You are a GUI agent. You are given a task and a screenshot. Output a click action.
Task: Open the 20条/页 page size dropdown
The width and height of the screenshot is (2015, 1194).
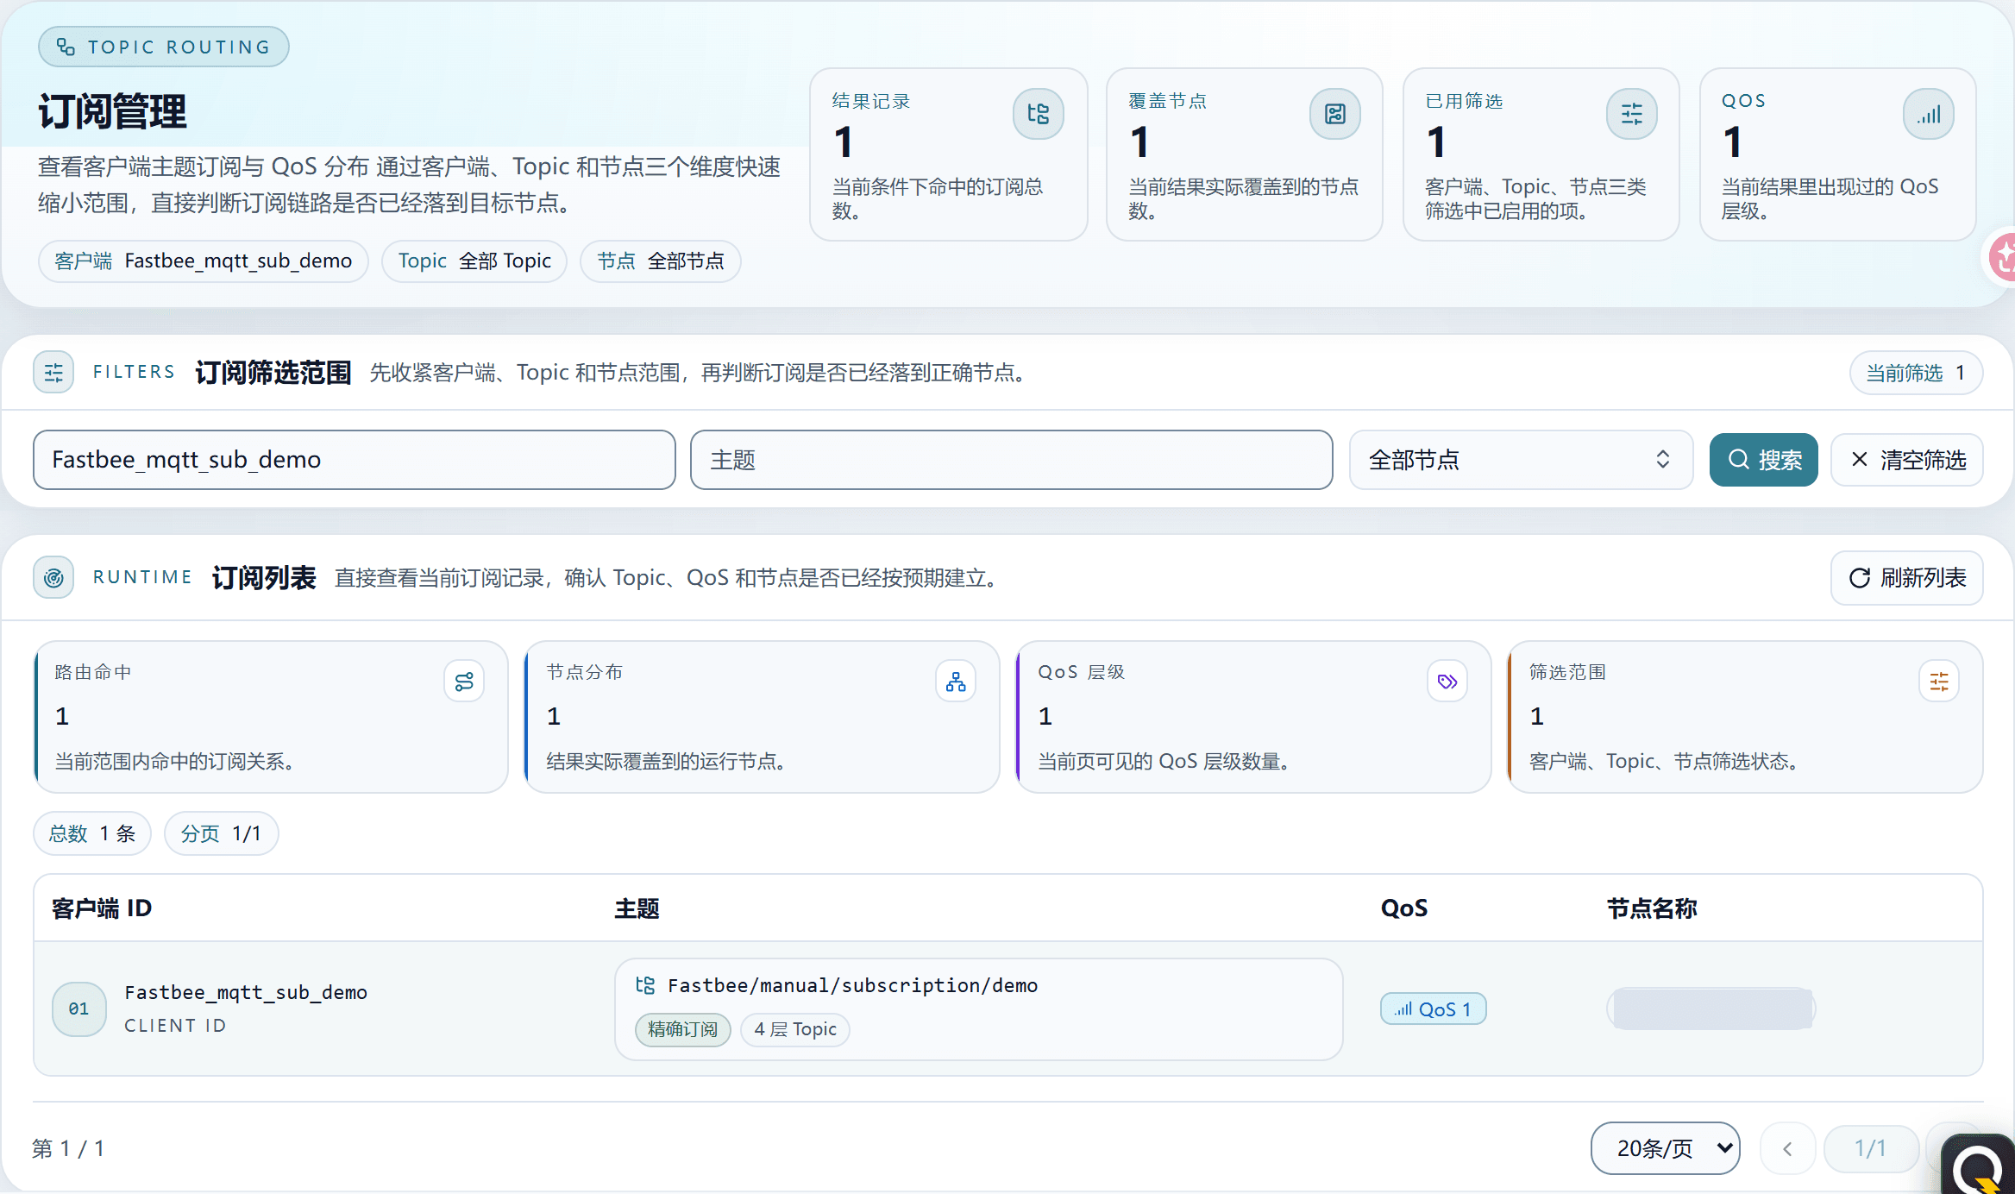coord(1665,1148)
